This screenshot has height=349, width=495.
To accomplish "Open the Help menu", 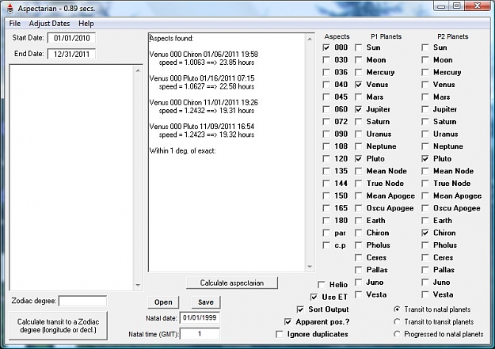I will tap(86, 24).
